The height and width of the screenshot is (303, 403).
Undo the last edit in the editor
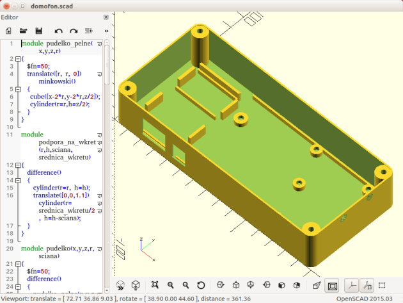click(x=59, y=31)
